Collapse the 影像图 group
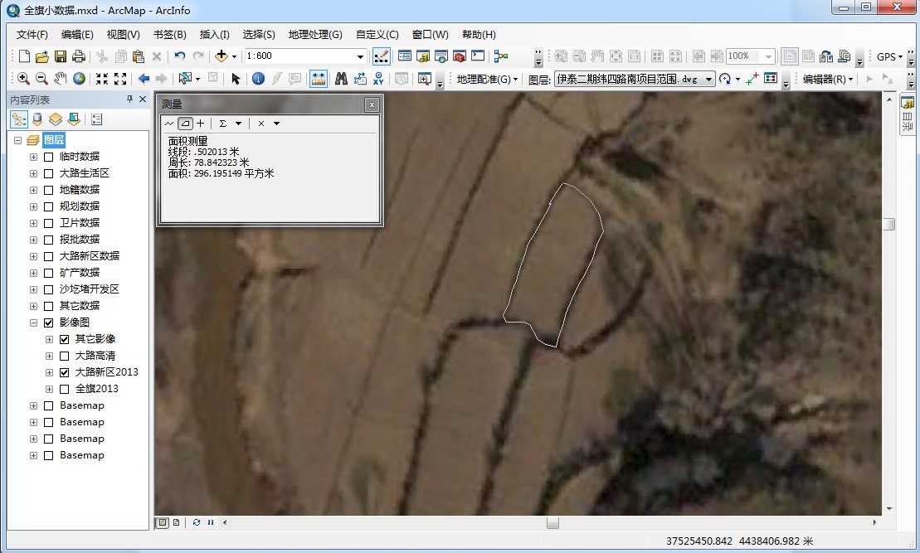 [33, 323]
